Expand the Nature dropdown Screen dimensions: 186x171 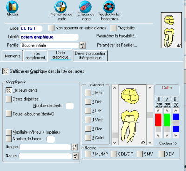point(75,156)
